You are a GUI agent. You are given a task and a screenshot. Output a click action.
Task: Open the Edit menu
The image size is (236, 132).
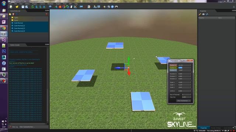pos(15,4)
